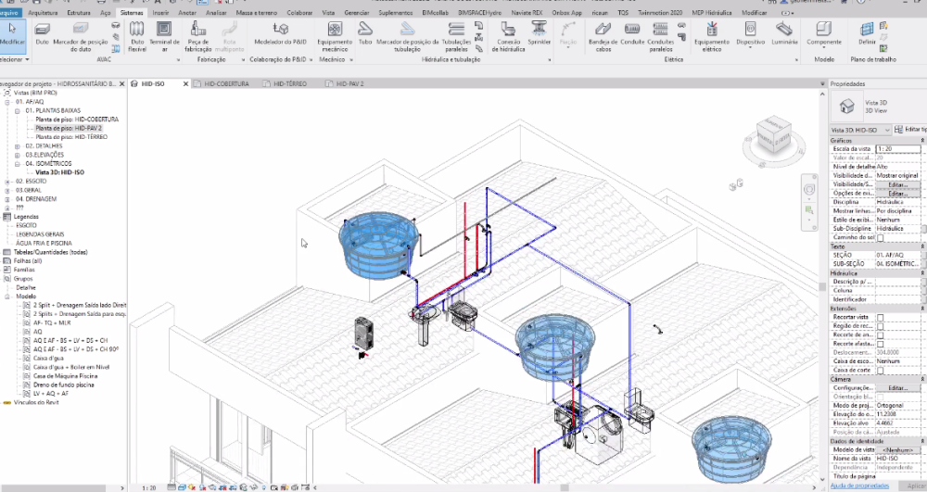Close the project browser panel
The width and height of the screenshot is (927, 492).
point(121,84)
